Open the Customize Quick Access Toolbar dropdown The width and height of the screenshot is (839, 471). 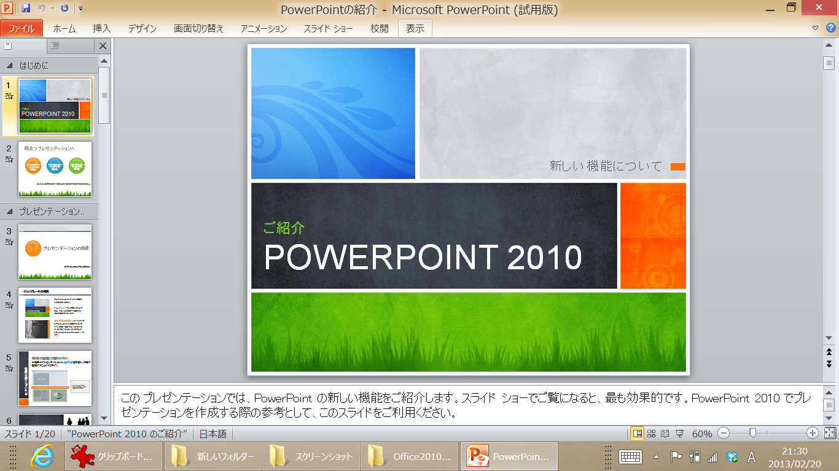pos(80,9)
